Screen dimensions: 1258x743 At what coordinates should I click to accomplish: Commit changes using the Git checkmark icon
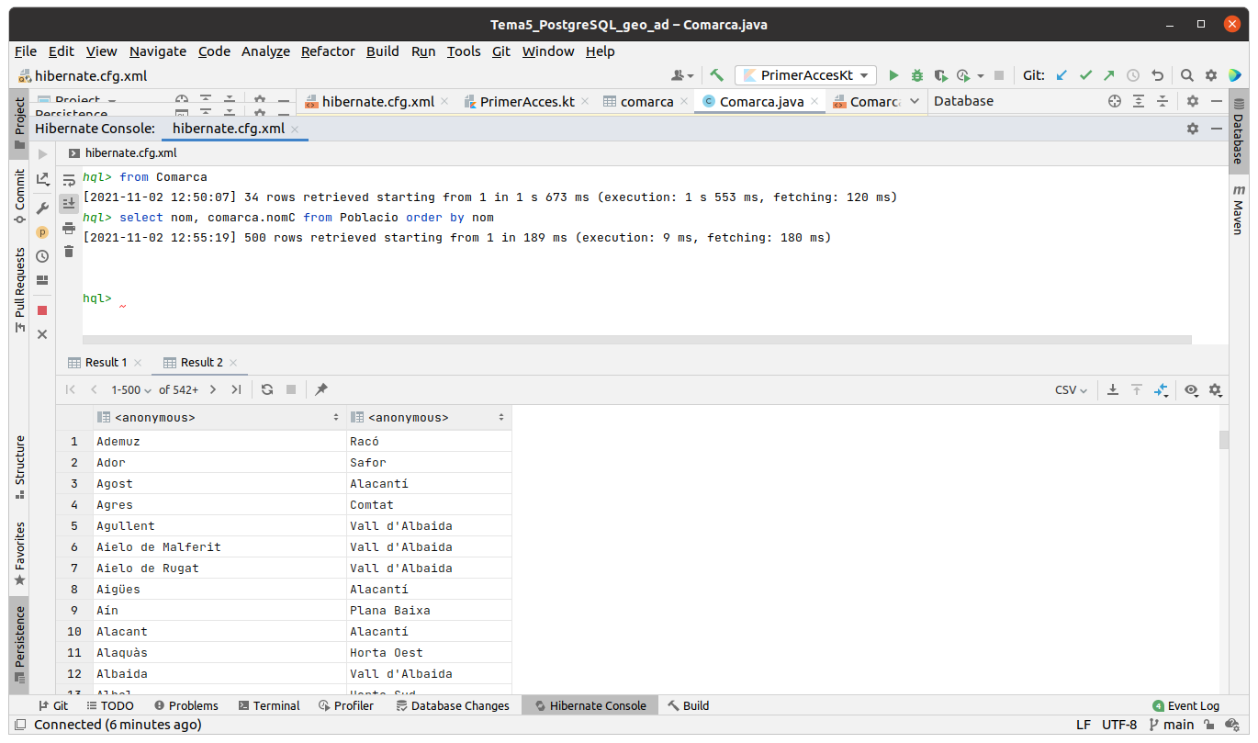coord(1085,75)
